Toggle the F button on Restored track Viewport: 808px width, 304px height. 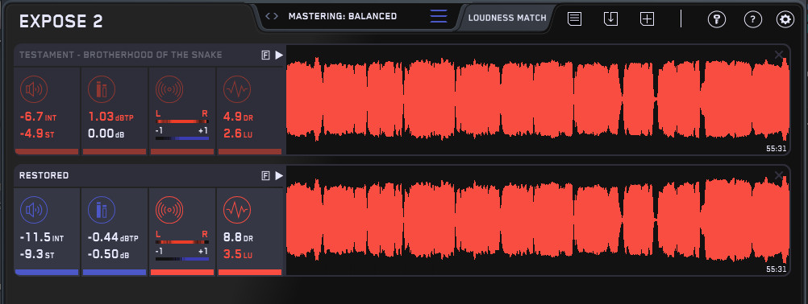click(265, 175)
